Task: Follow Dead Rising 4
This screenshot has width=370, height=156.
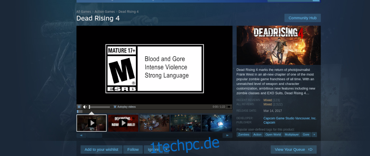Action: click(133, 150)
